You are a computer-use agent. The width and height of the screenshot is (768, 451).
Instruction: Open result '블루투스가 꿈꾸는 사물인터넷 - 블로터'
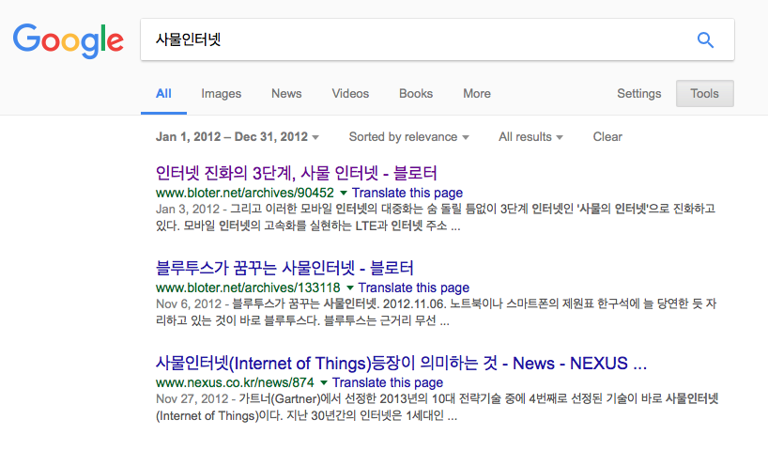[x=284, y=268]
